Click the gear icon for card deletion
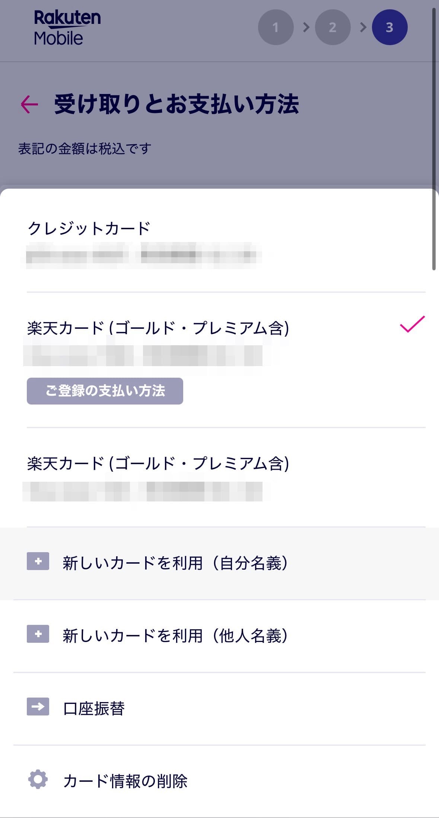The width and height of the screenshot is (439, 818). click(x=38, y=779)
